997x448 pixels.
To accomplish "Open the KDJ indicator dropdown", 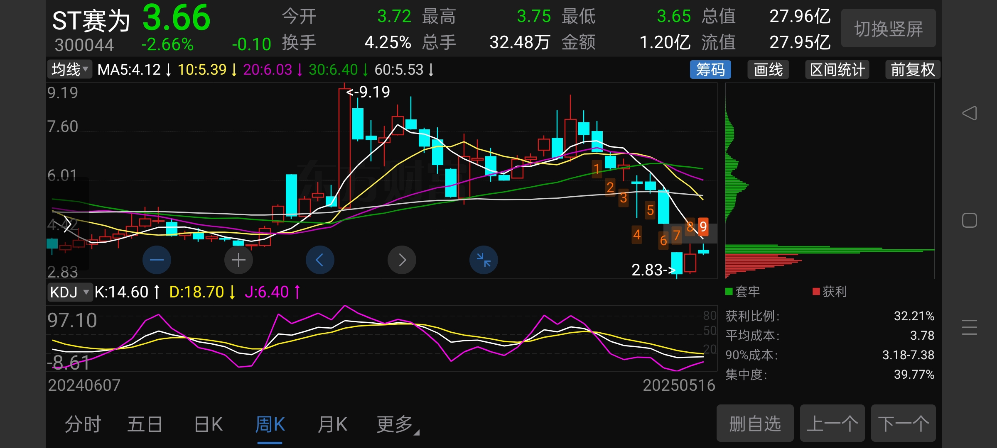I will [x=69, y=292].
